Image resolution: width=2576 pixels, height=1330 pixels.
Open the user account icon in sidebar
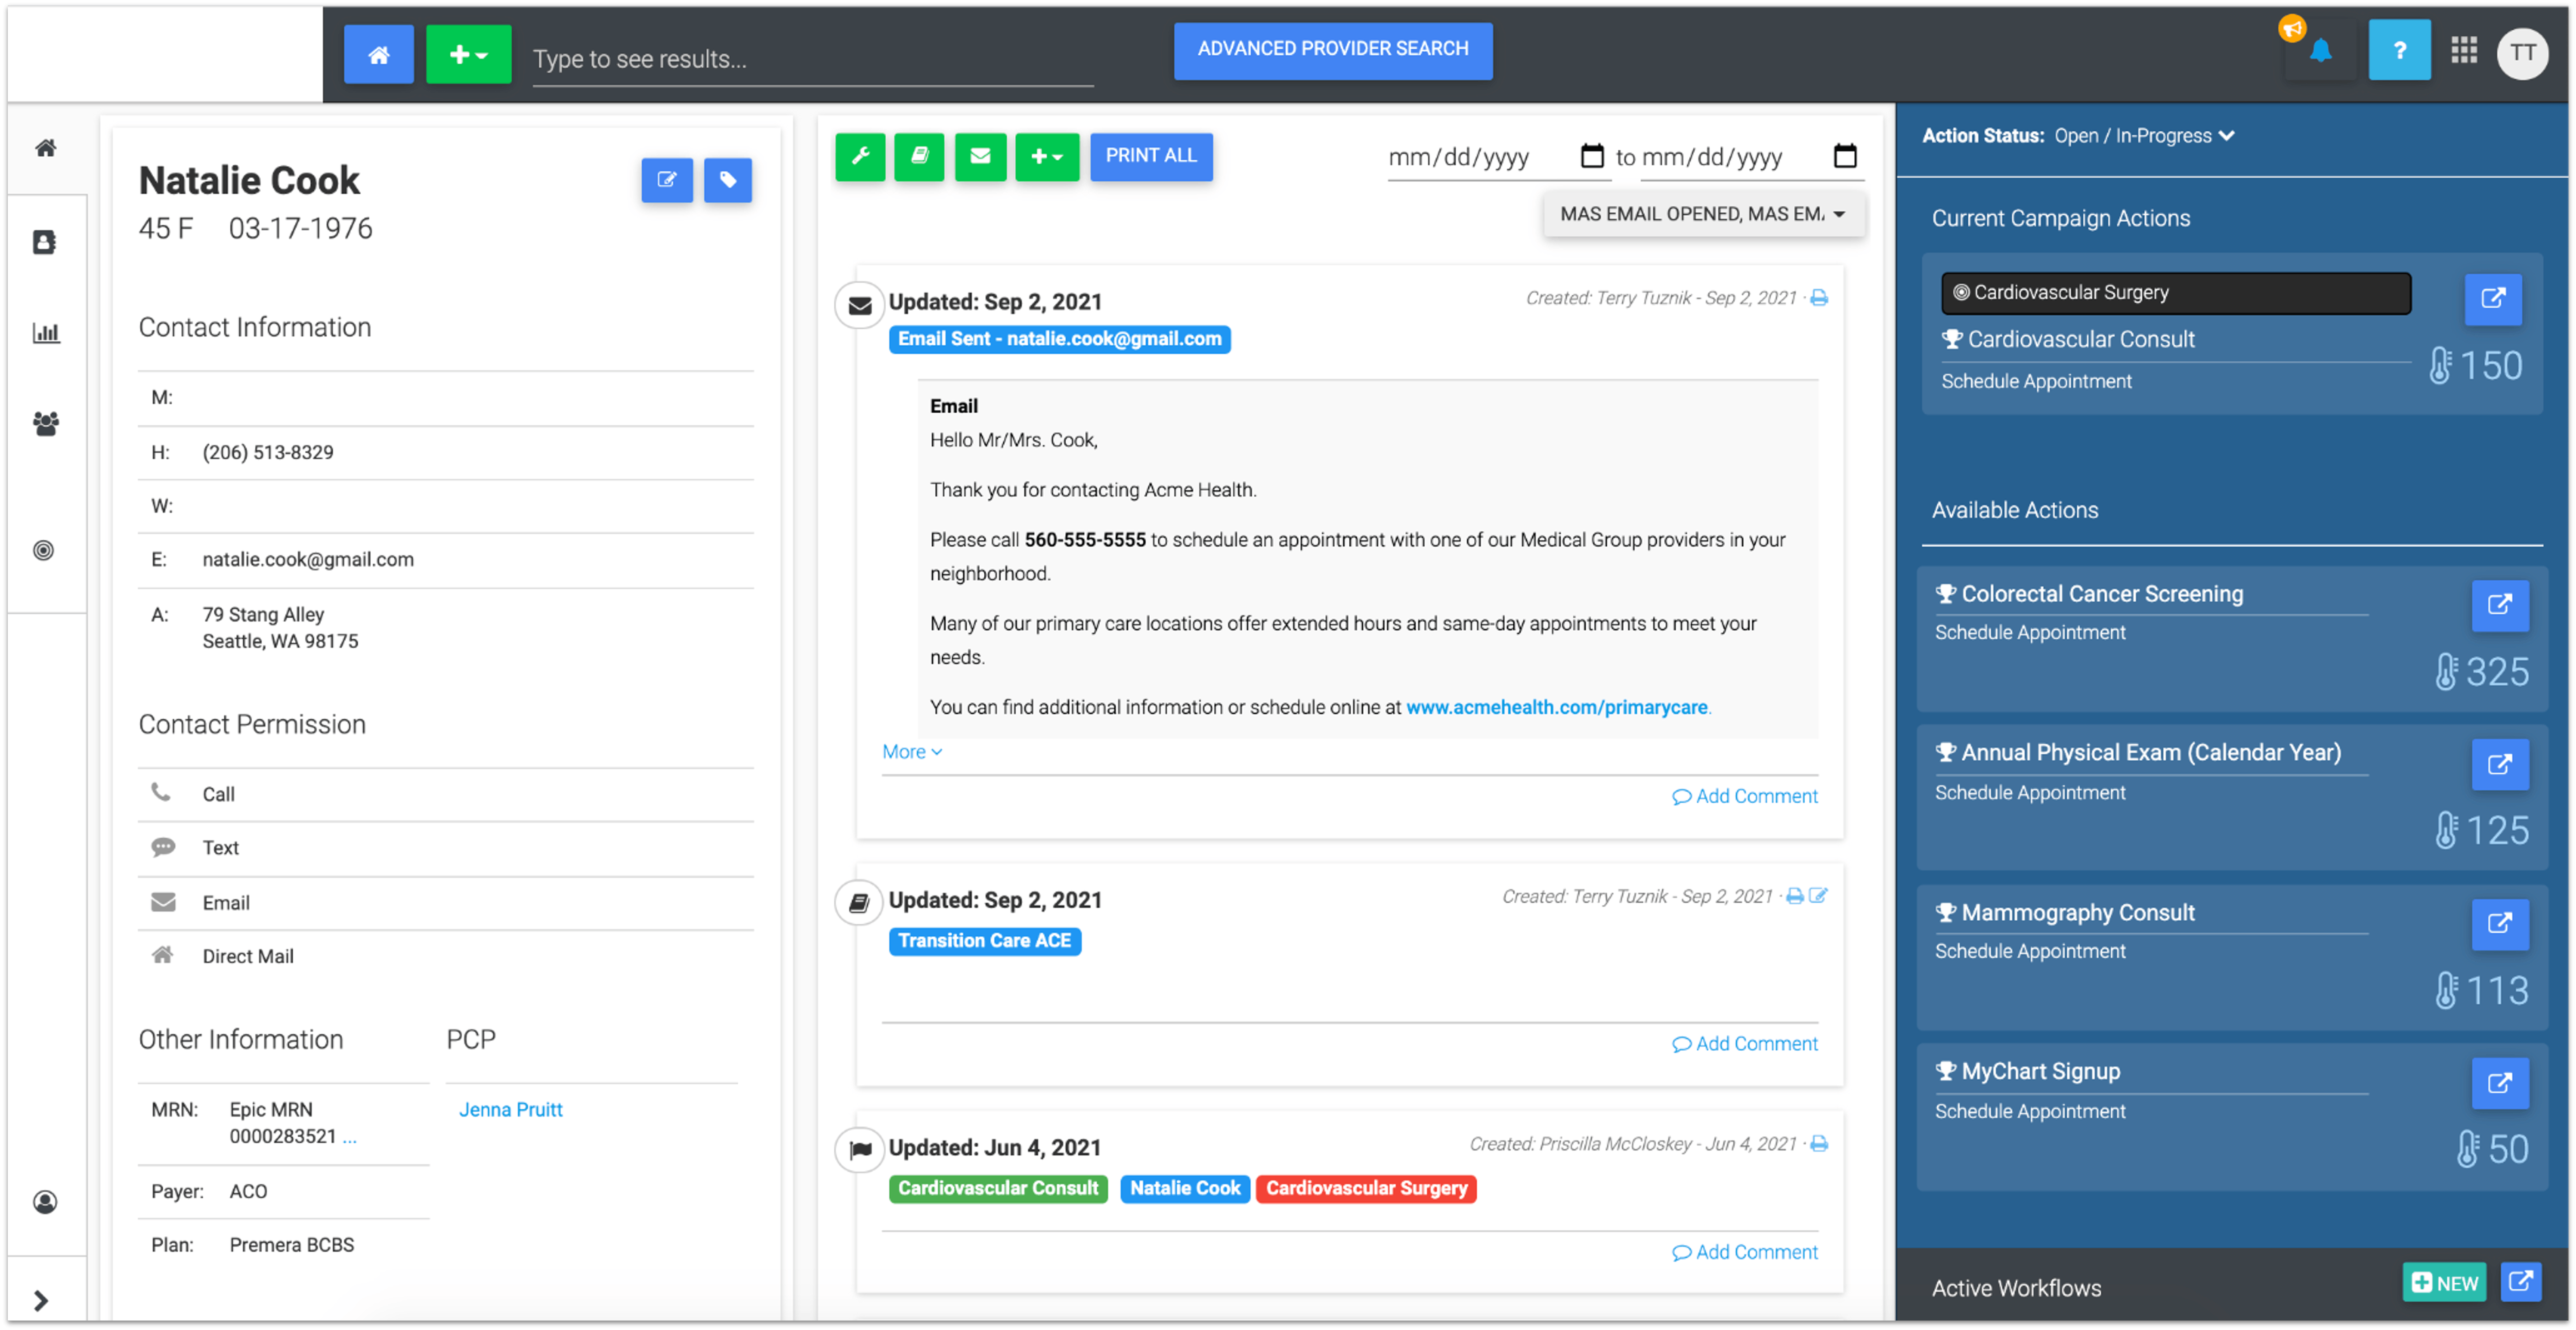45,1202
